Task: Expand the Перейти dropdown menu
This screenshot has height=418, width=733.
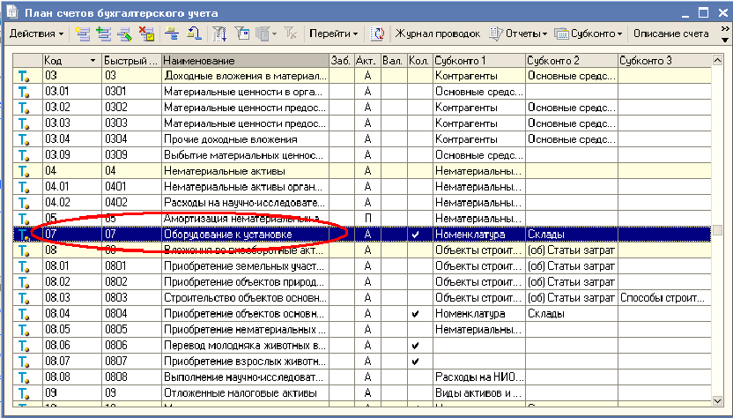Action: pyautogui.click(x=335, y=34)
